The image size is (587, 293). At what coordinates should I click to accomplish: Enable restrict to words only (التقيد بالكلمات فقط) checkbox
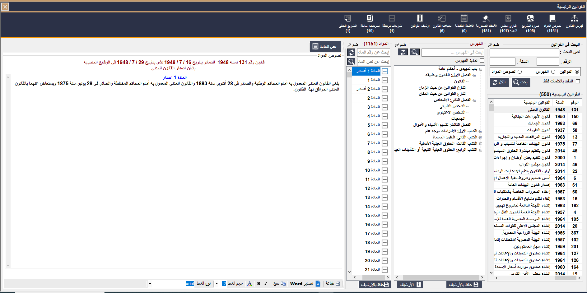pyautogui.click(x=578, y=81)
